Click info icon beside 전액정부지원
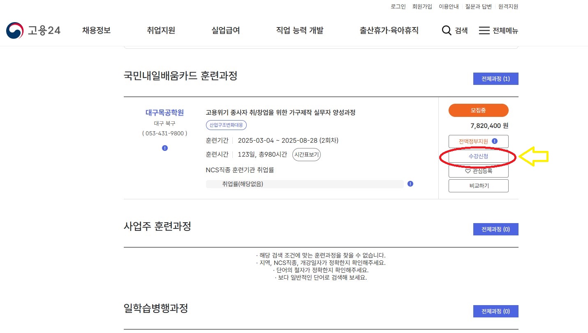The width and height of the screenshot is (588, 333). [495, 141]
